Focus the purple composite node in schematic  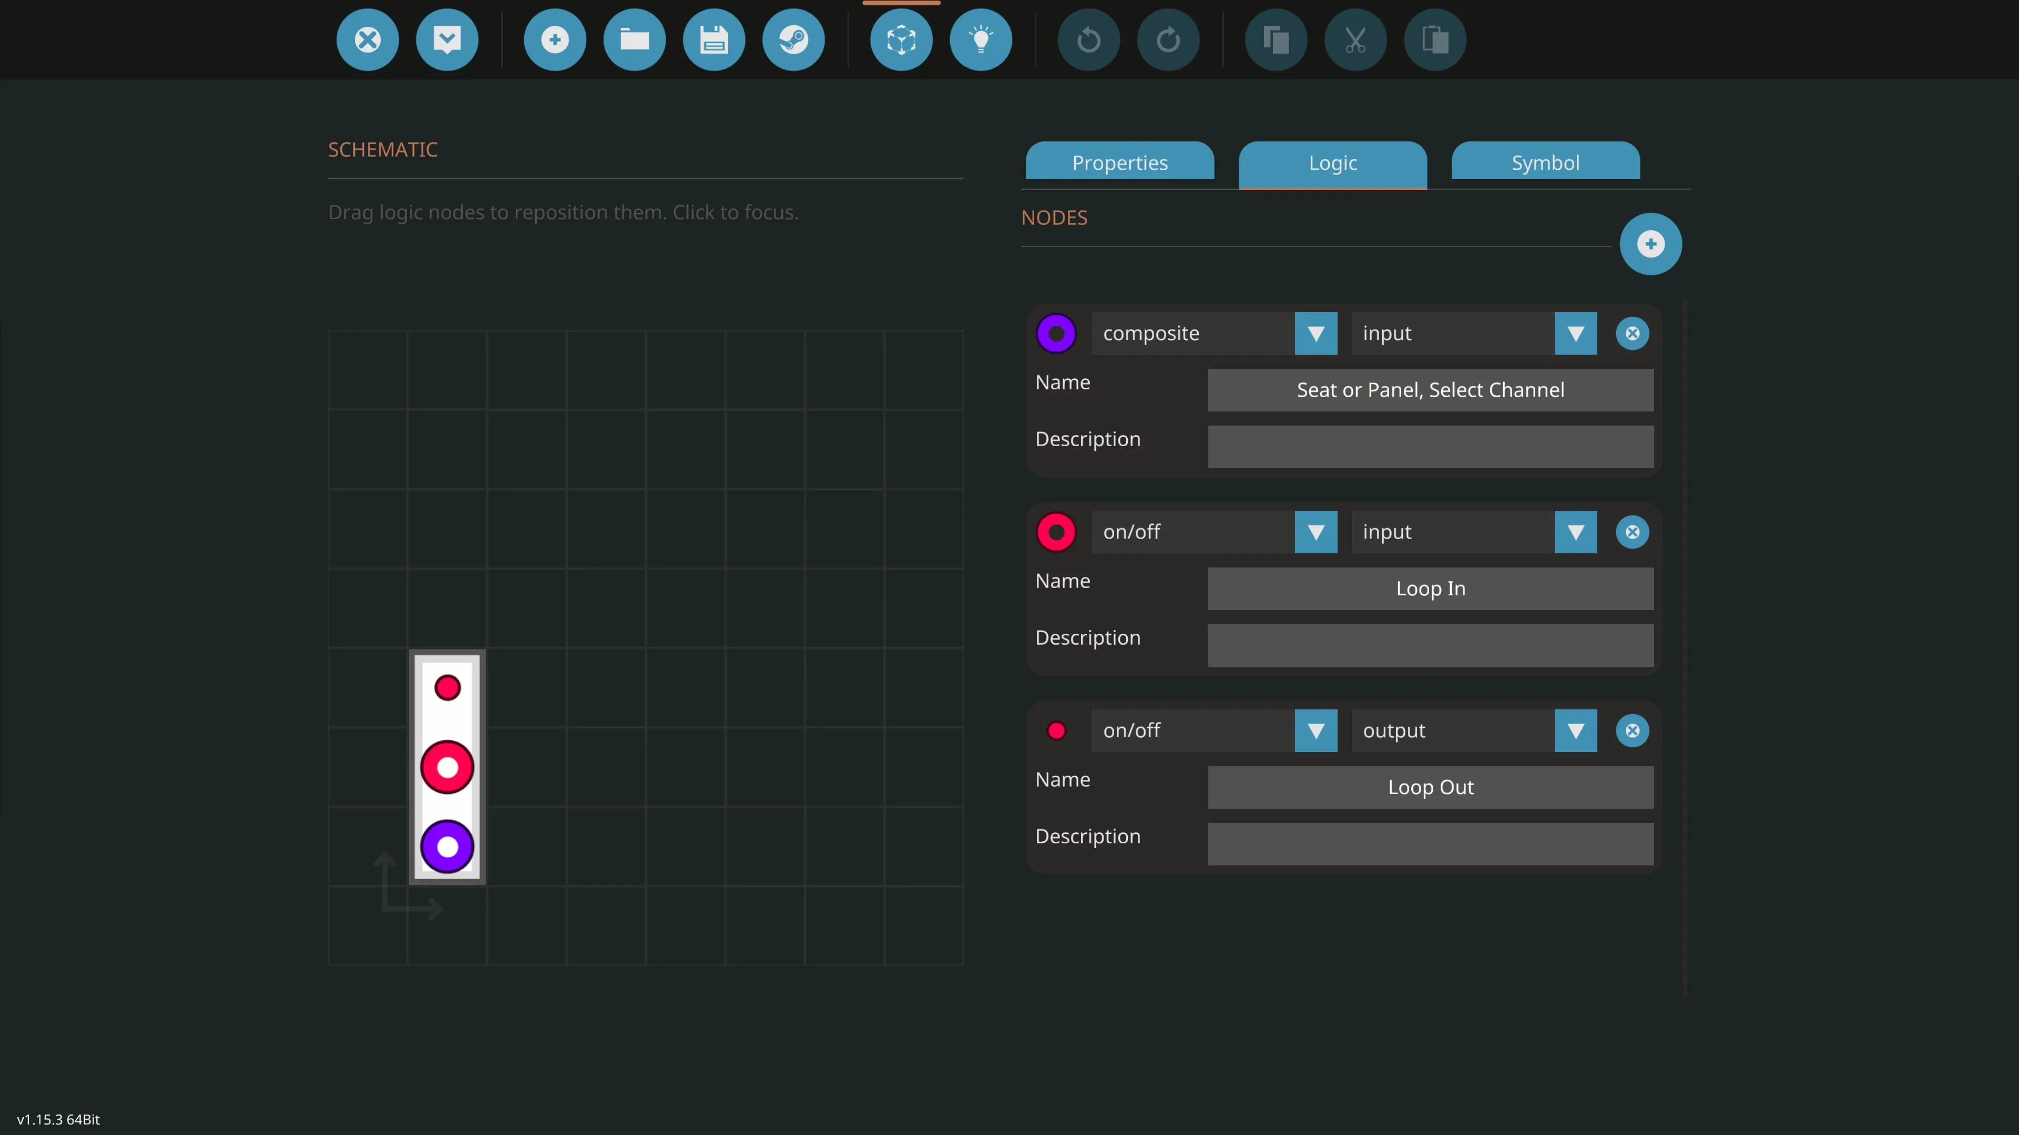pyautogui.click(x=447, y=847)
